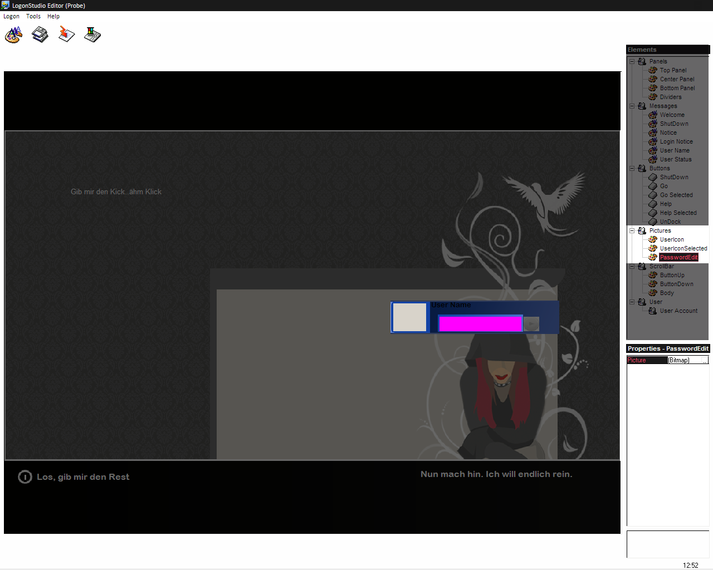
Task: Select the UserIconSelected picture element
Action: [683, 248]
